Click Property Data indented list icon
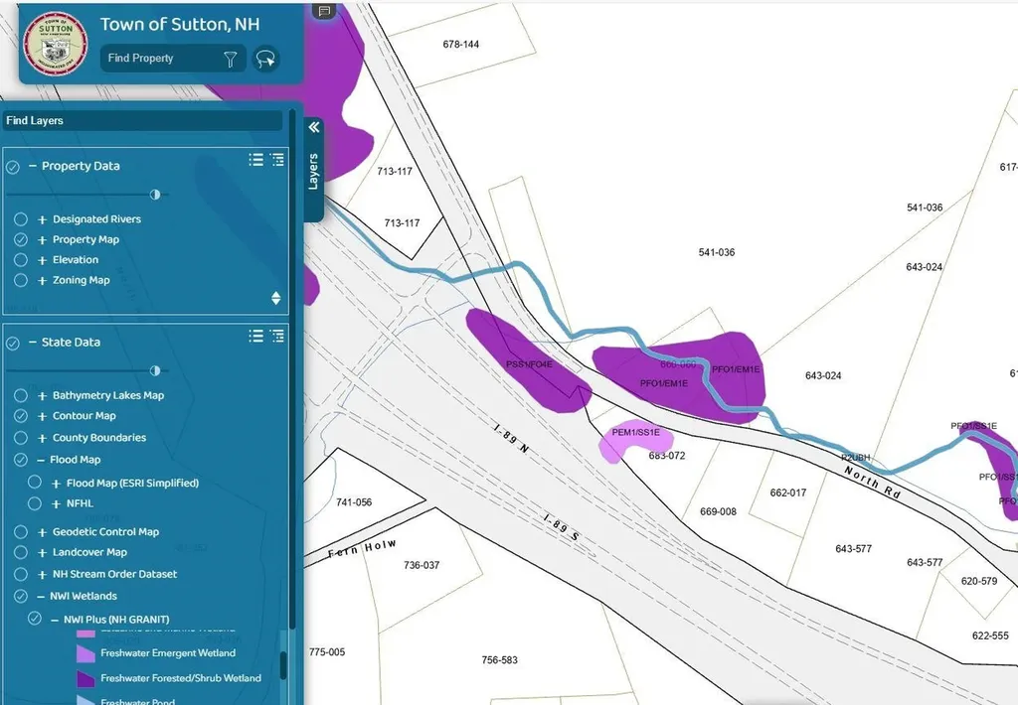The height and width of the screenshot is (705, 1018). point(277,160)
